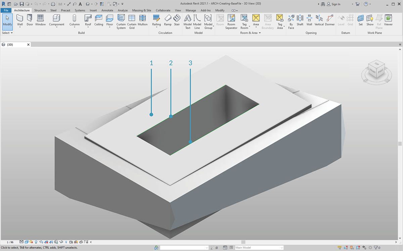The image size is (403, 251).
Task: Expand the Roof tool dropdown
Action: 88,26
